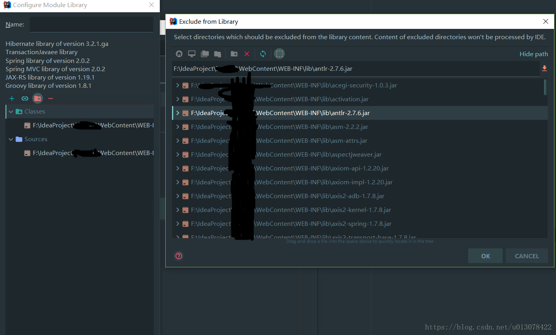
Task: Select the axiom-api-1.2.20.jar row
Action: point(360,168)
